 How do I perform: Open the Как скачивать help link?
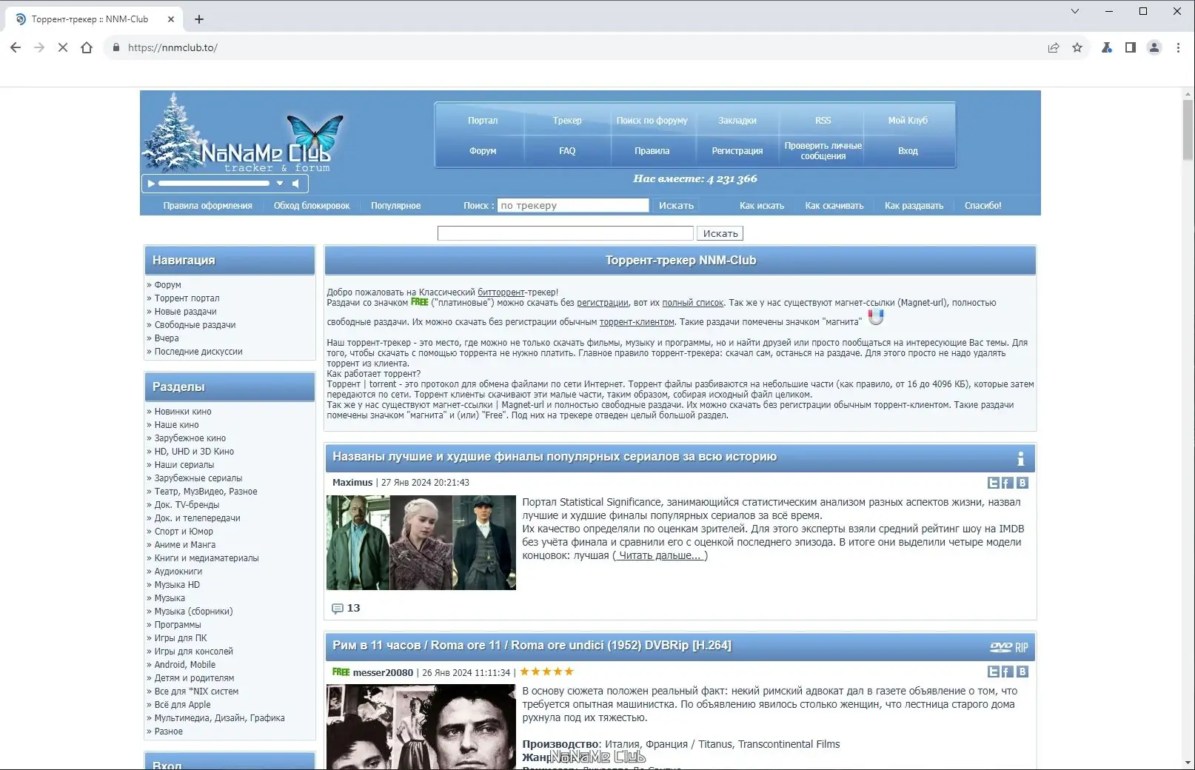click(x=834, y=206)
